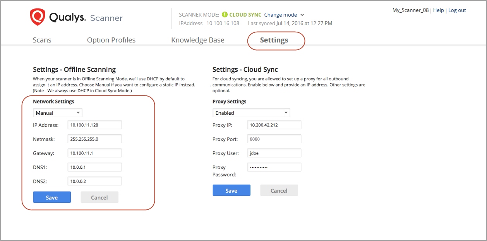Image resolution: width=487 pixels, height=241 pixels.
Task: Open the Option Profiles tab
Action: coord(111,40)
